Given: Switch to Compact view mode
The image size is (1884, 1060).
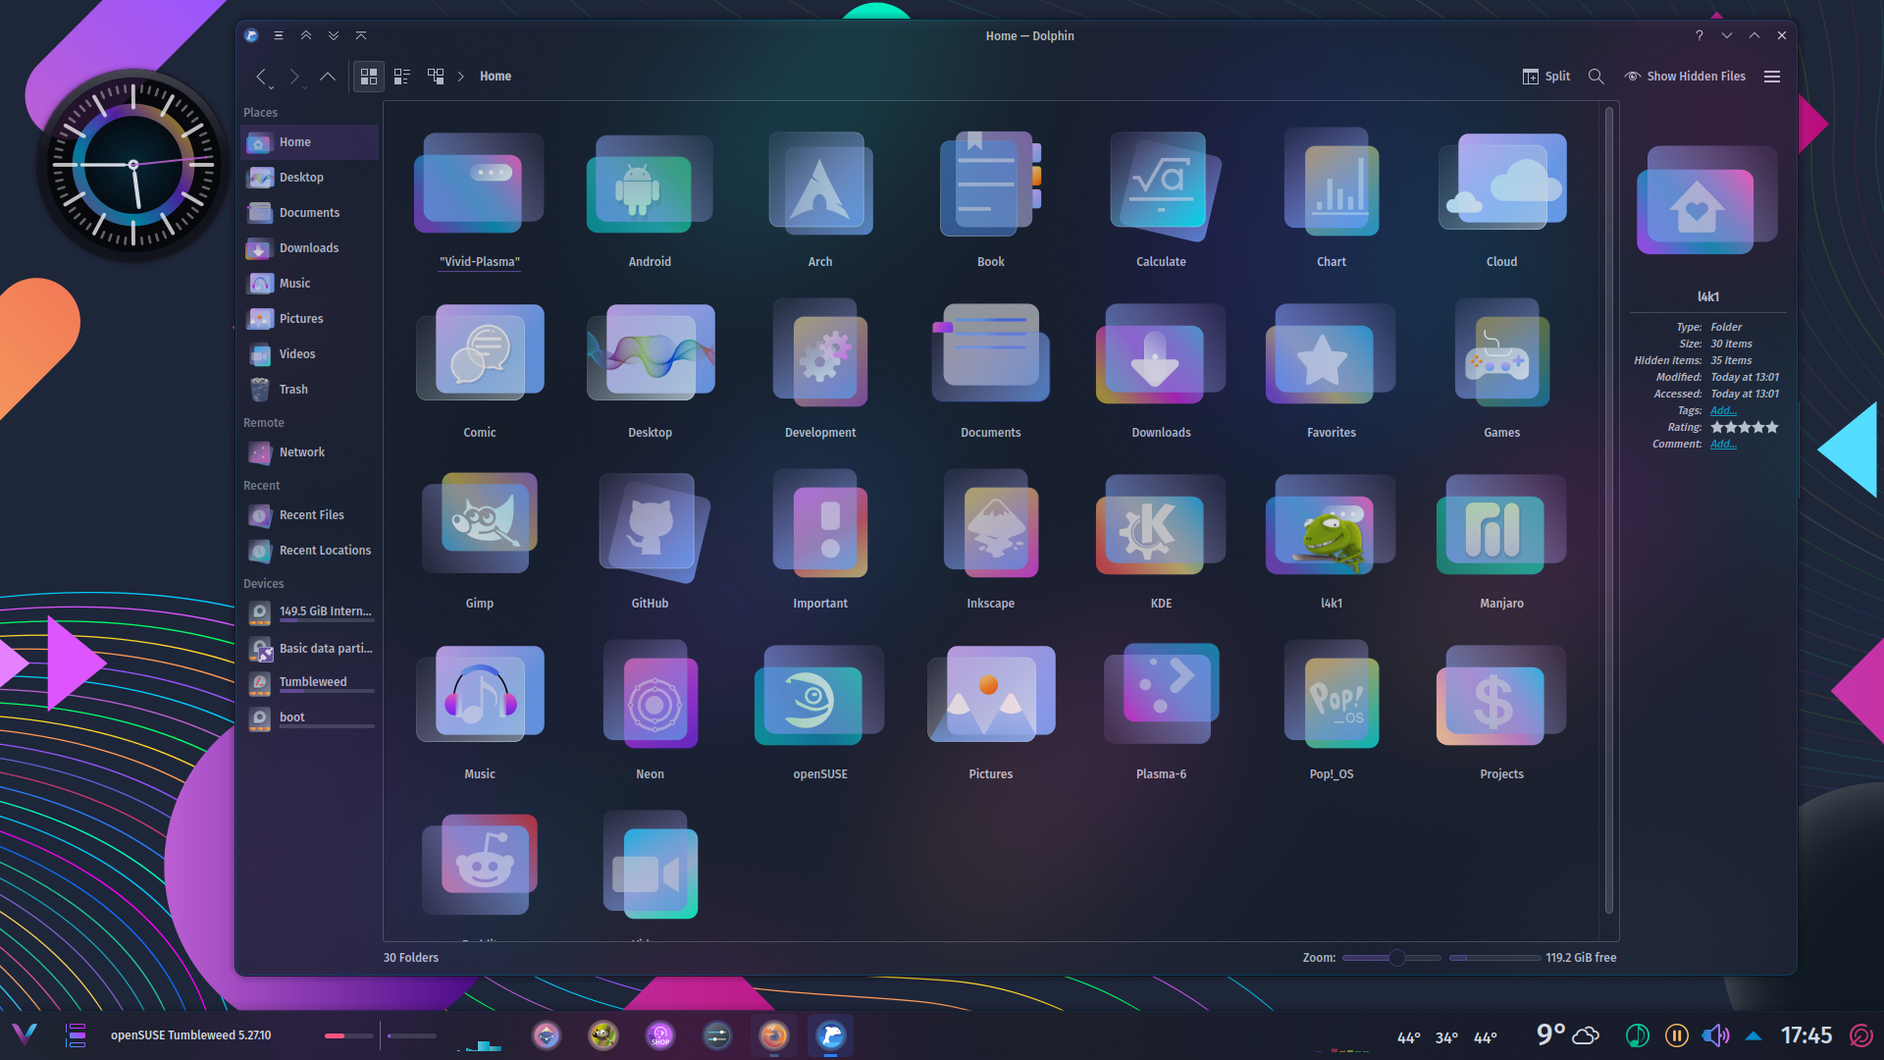Looking at the screenshot, I should [x=402, y=76].
